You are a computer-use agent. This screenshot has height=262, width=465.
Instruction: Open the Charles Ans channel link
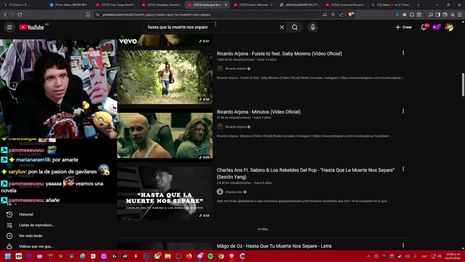point(234,192)
